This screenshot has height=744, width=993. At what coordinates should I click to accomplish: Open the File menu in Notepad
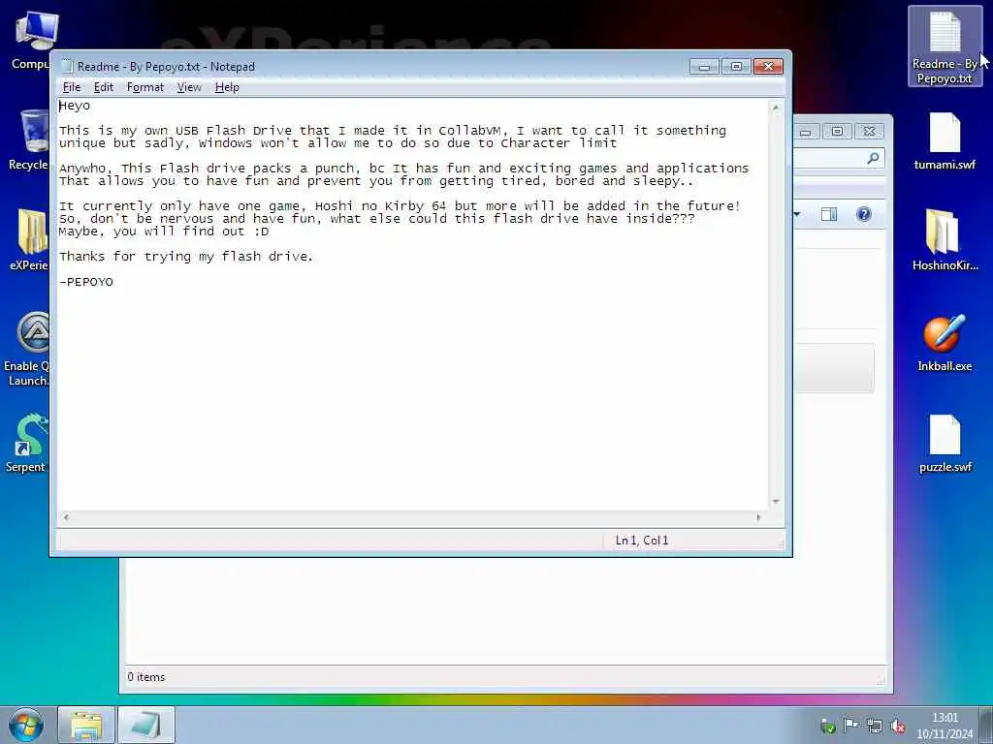click(x=72, y=87)
